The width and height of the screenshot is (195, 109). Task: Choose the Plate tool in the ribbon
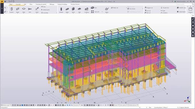24,10
